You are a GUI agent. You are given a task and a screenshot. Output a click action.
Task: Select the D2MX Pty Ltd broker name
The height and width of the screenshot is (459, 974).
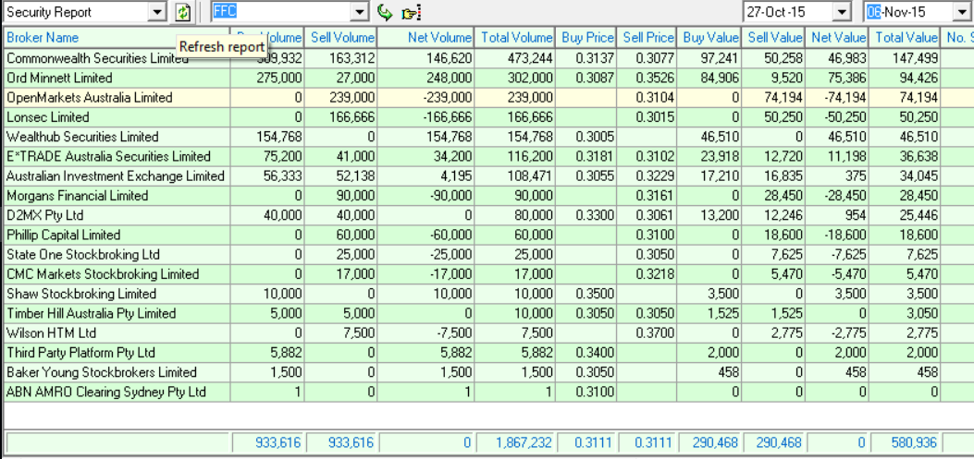tap(44, 215)
